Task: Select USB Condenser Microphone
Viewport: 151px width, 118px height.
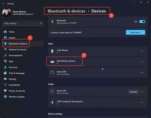Action: (98, 102)
